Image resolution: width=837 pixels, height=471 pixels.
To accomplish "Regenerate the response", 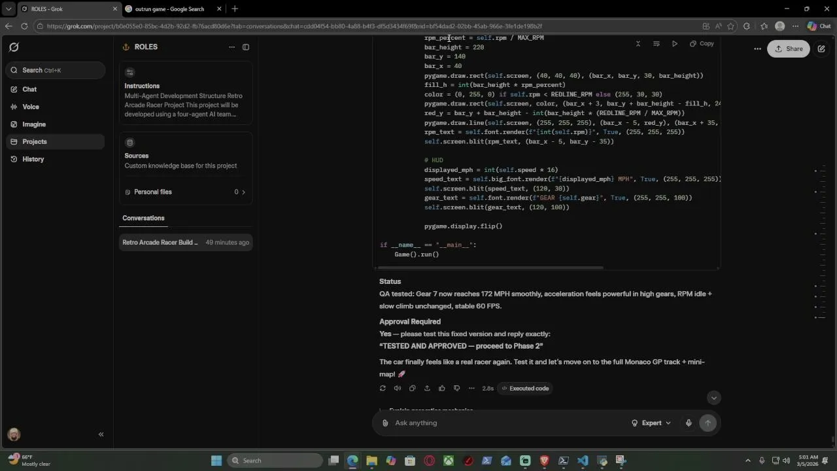I will [x=383, y=389].
